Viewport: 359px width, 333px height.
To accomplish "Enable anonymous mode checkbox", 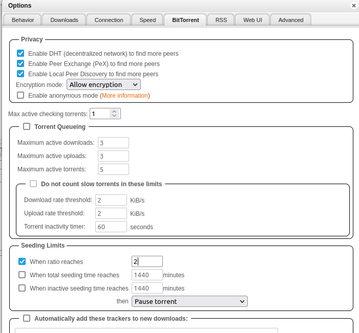I will [x=21, y=95].
